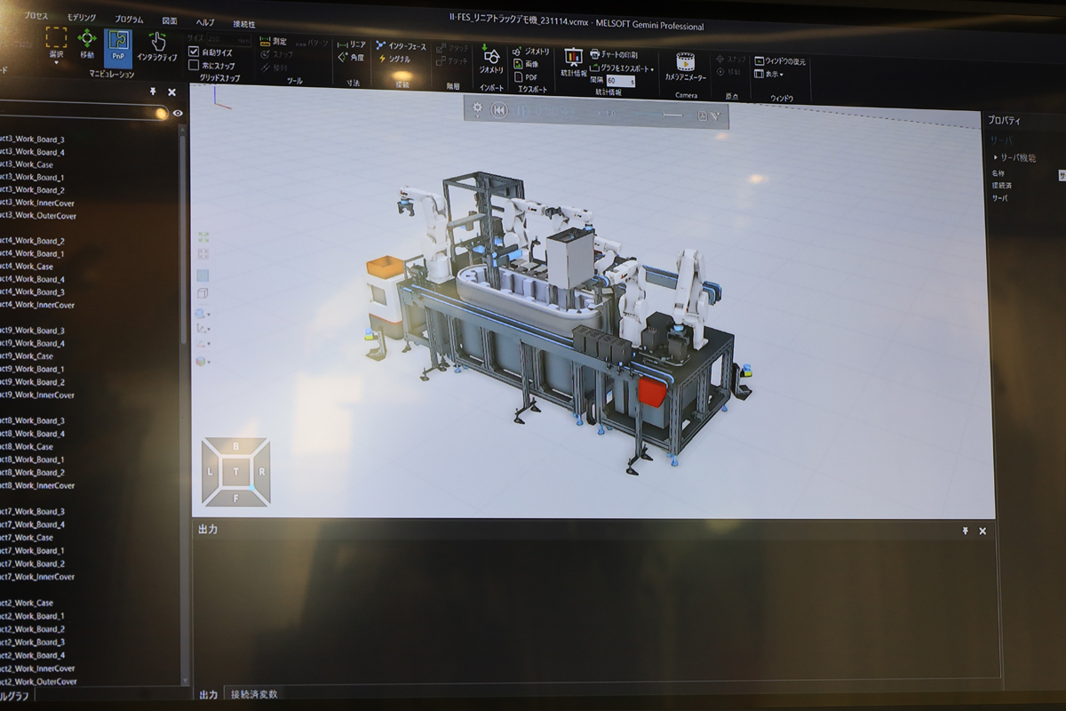
Task: Close the 出力 output panel
Action: (982, 531)
